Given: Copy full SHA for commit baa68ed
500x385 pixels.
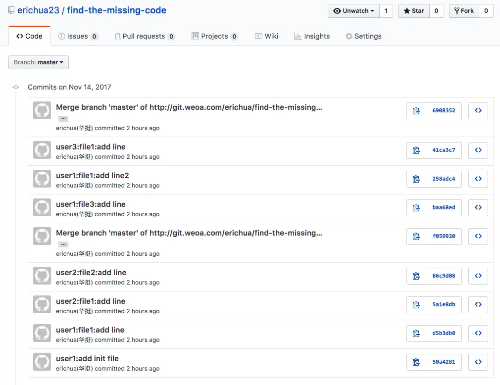Looking at the screenshot, I should click(416, 207).
